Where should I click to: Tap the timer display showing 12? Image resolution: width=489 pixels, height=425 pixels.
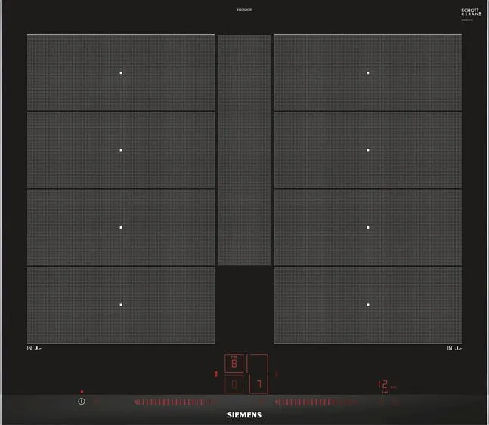[383, 385]
